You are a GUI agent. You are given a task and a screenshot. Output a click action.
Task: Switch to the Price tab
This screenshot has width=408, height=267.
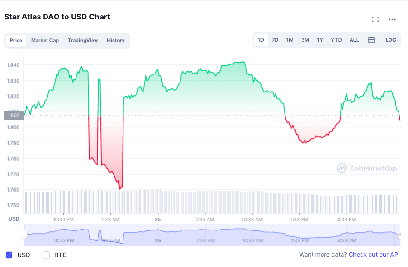16,40
